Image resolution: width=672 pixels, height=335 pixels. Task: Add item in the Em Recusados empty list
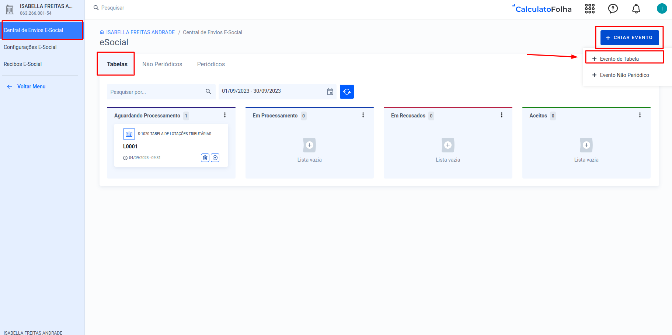click(448, 145)
